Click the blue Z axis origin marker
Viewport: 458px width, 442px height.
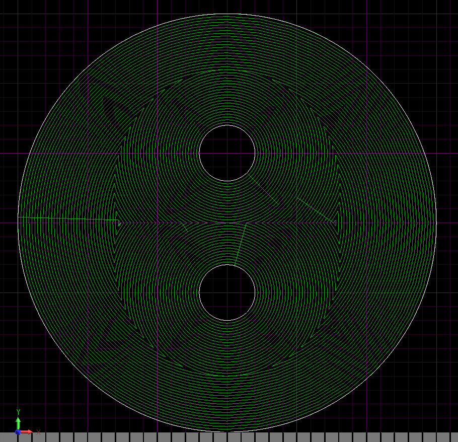pyautogui.click(x=18, y=432)
